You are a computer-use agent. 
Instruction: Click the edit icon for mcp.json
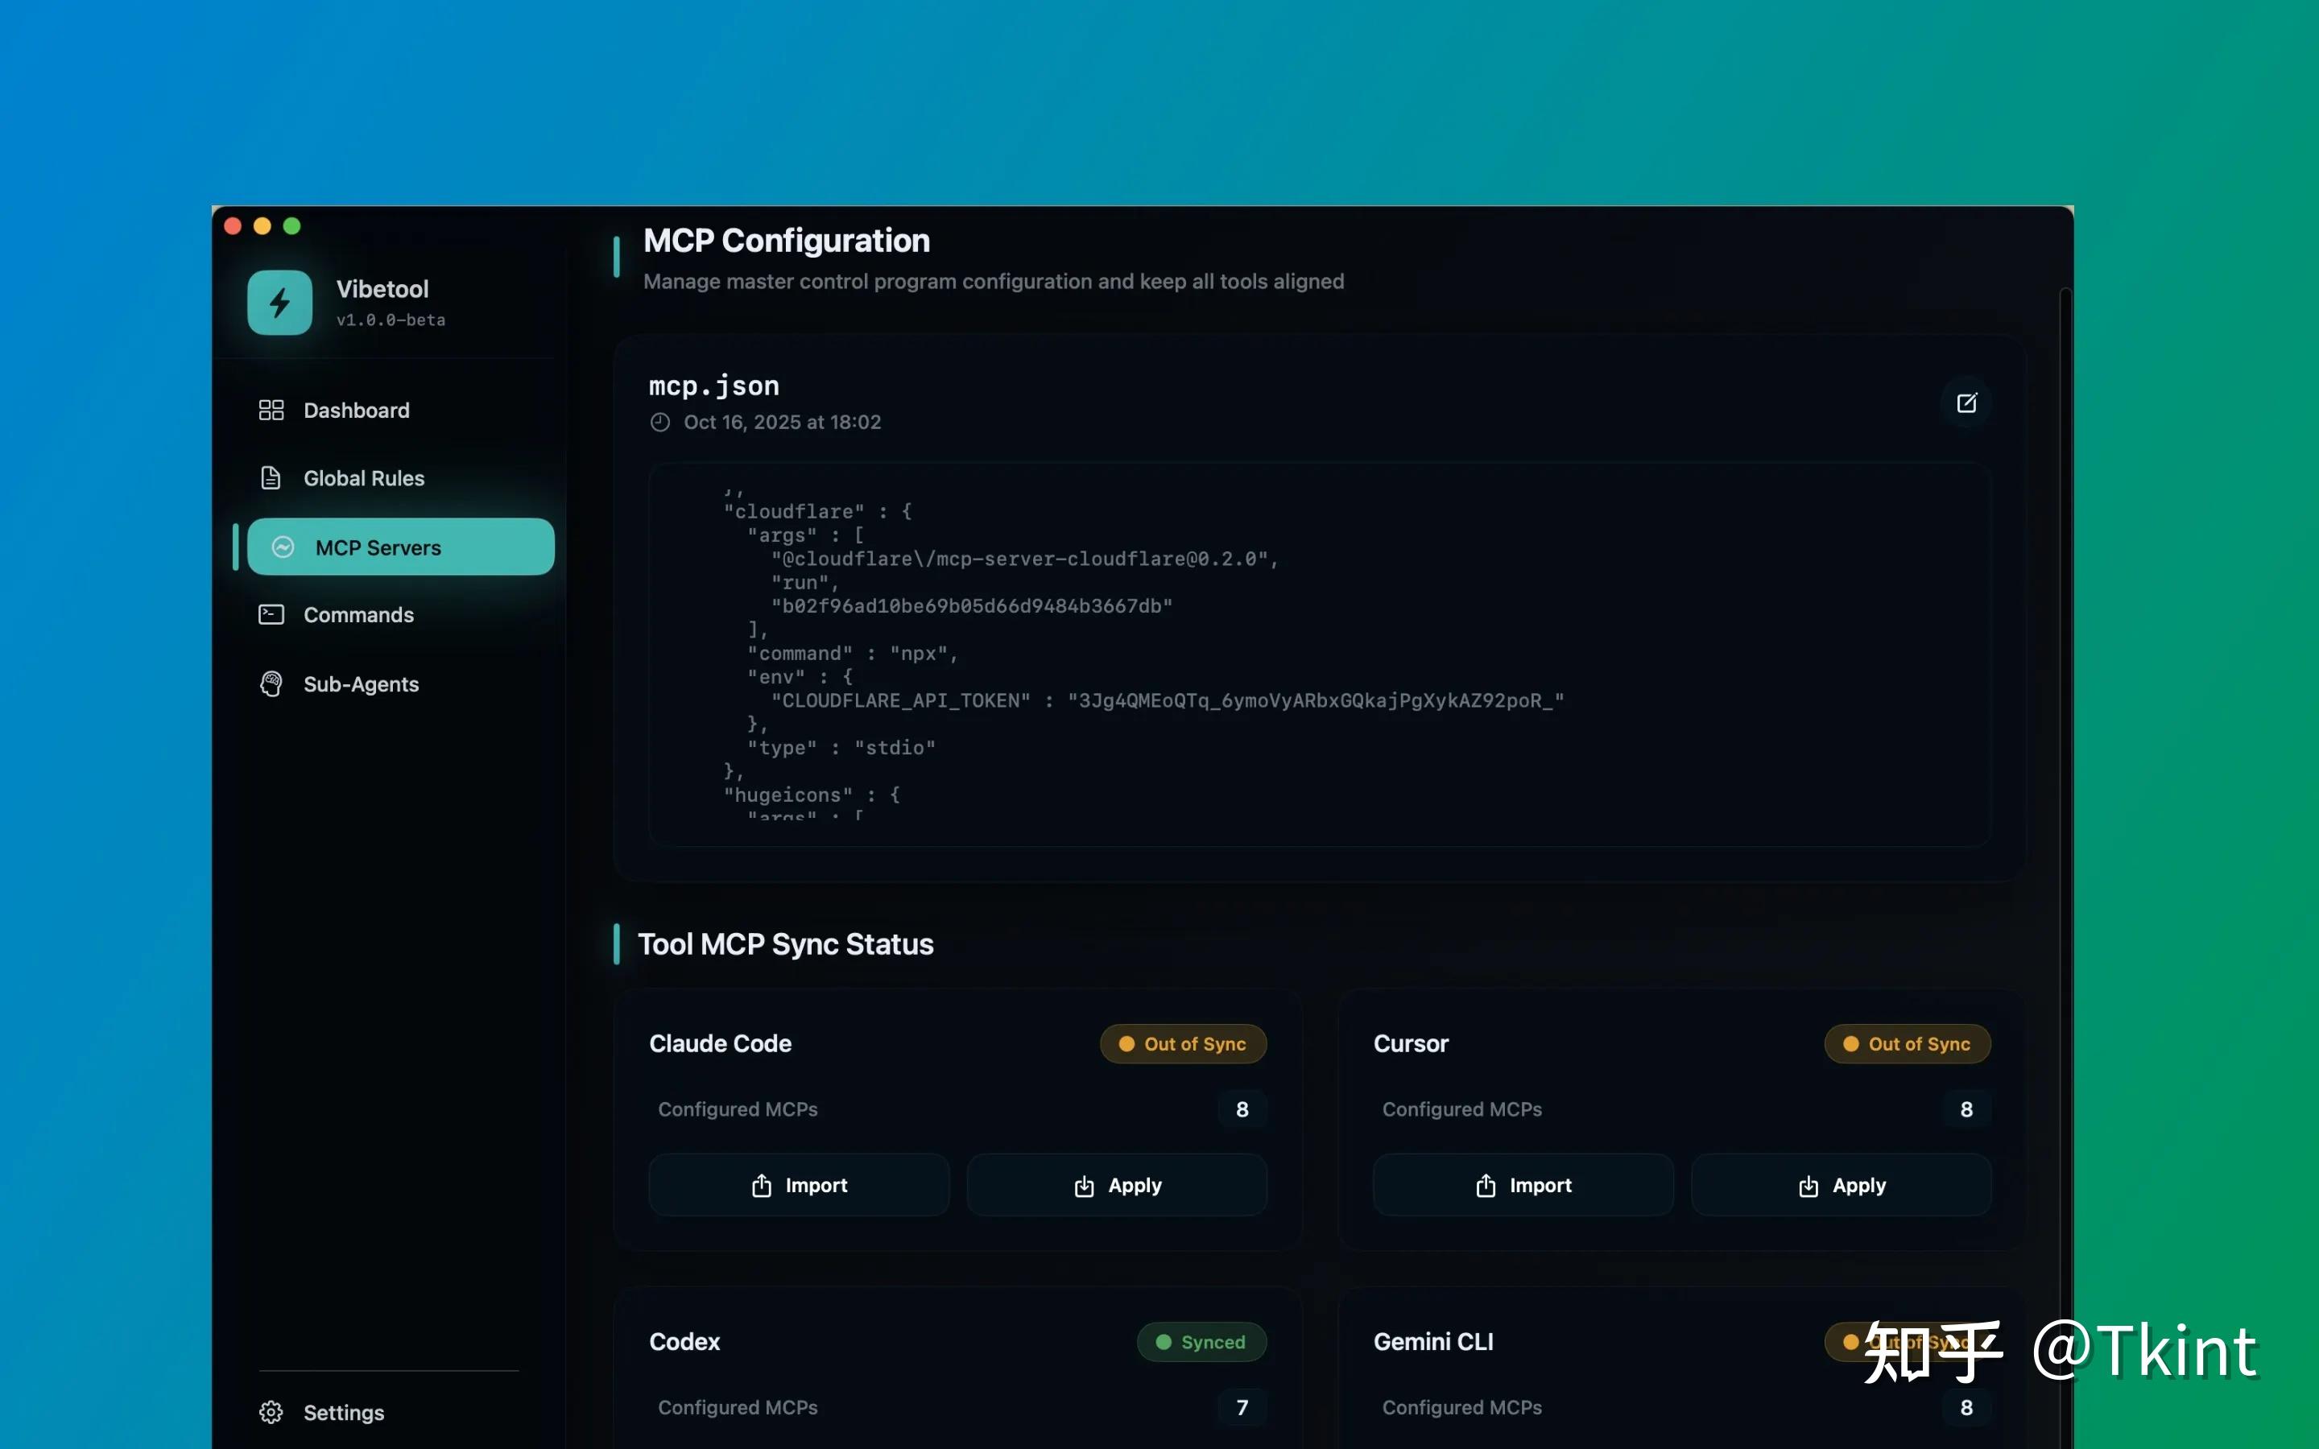(1966, 403)
